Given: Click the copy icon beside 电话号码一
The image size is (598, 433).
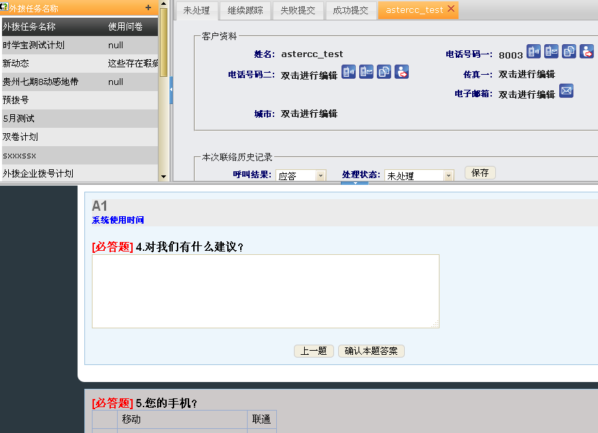Looking at the screenshot, I should click(569, 52).
